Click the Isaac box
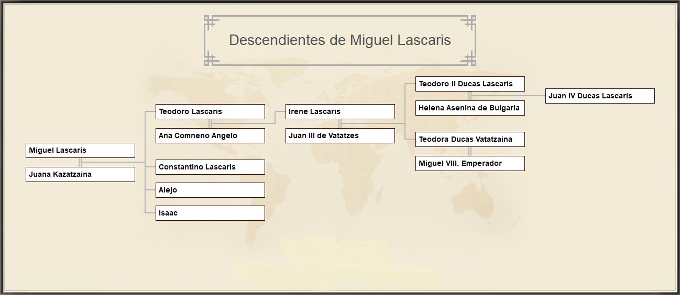Screen dimensions: 680x295 pyautogui.click(x=210, y=213)
